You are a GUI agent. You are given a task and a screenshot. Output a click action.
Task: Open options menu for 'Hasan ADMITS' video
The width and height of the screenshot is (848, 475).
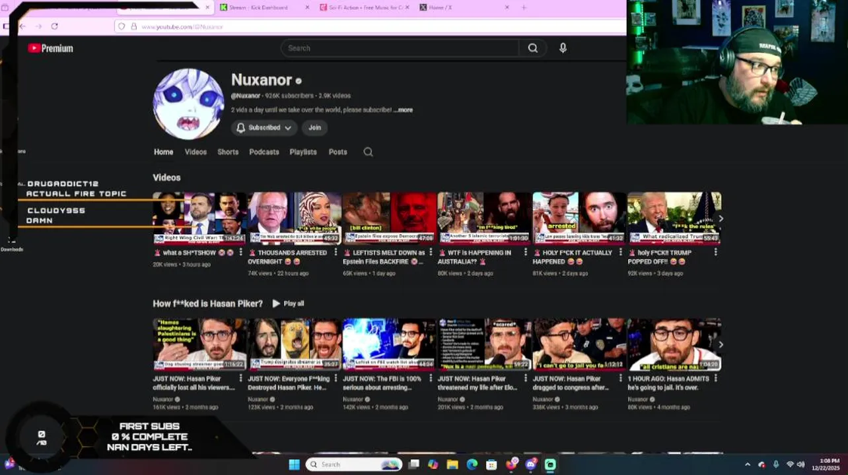pos(716,379)
